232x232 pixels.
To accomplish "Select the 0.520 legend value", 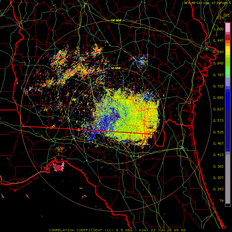I will [x=218, y=132].
